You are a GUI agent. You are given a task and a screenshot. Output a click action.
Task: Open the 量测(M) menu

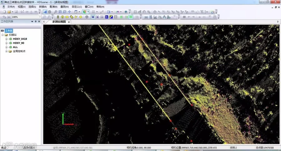65,7
